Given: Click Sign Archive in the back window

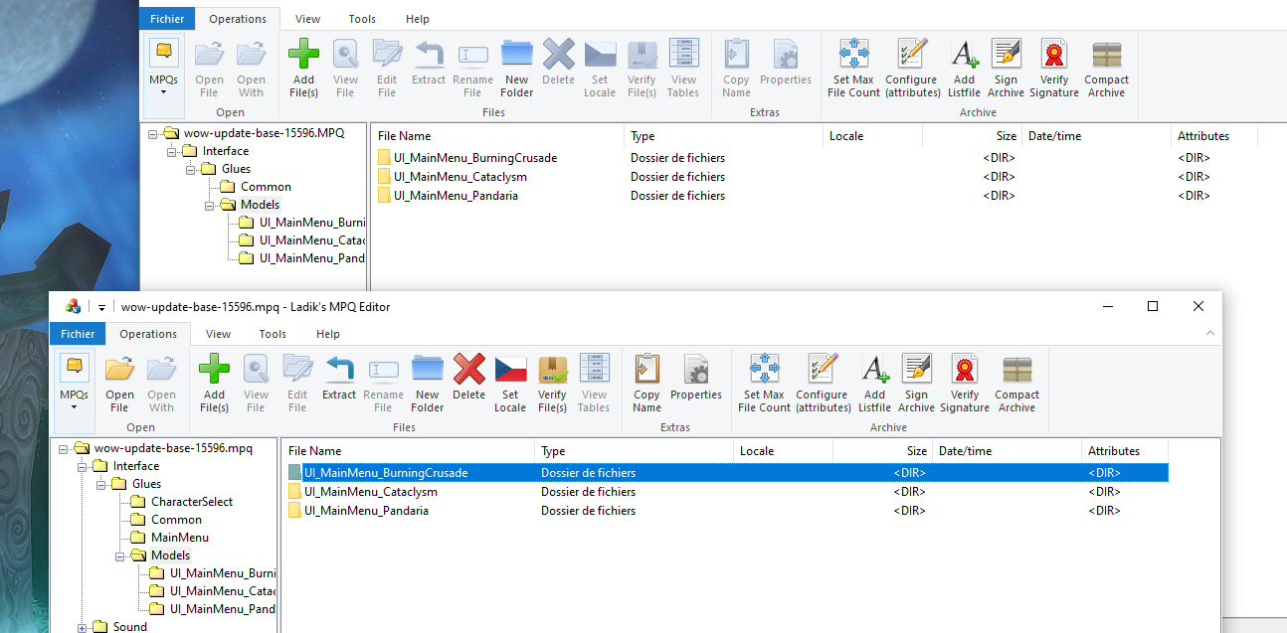Looking at the screenshot, I should (1006, 68).
